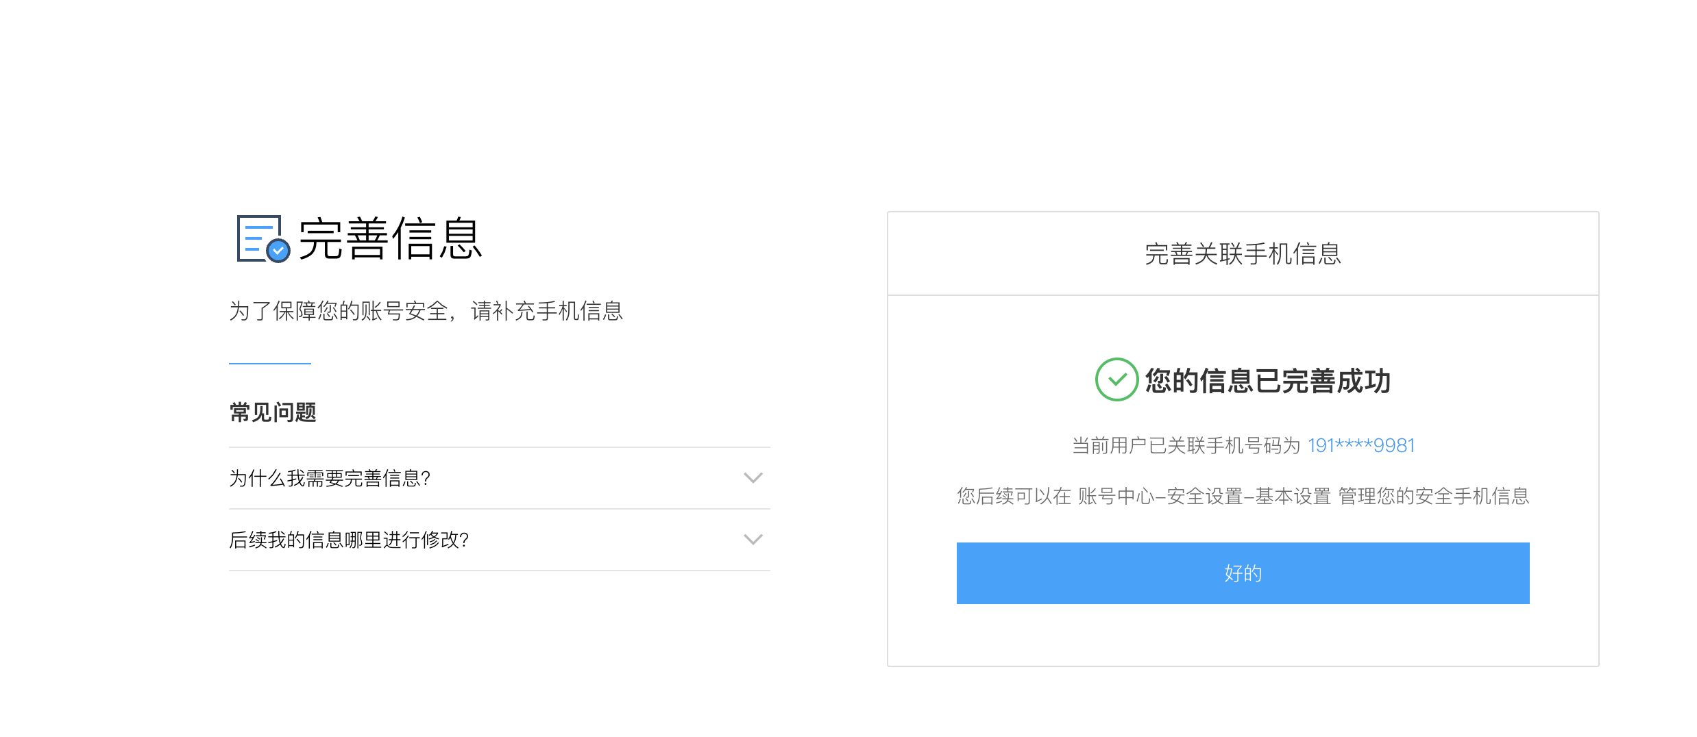Click the green success checkmark icon
The height and width of the screenshot is (737, 1697).
pos(1116,379)
